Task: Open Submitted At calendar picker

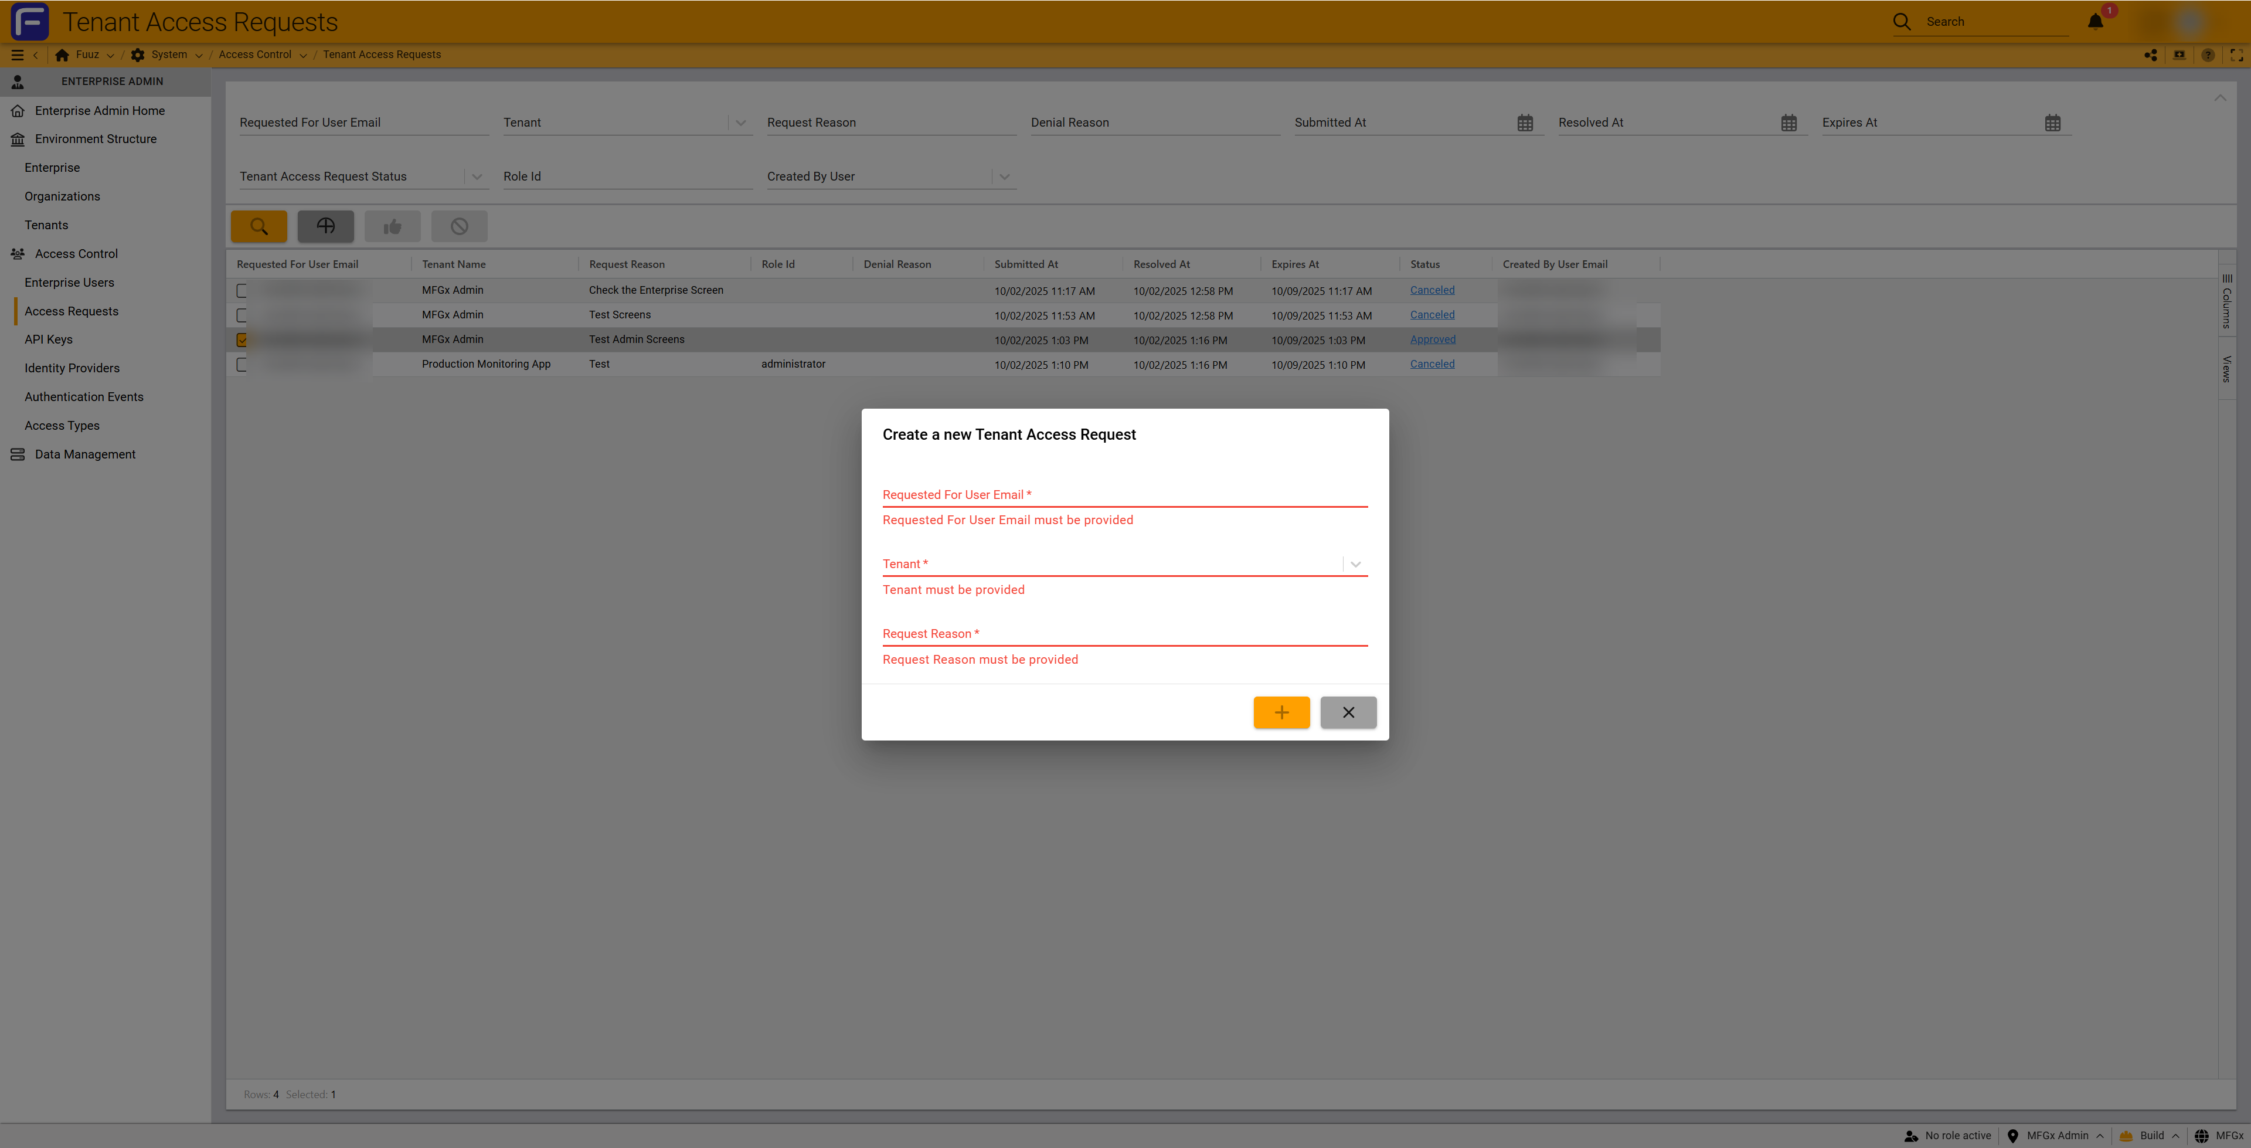Action: [1525, 123]
